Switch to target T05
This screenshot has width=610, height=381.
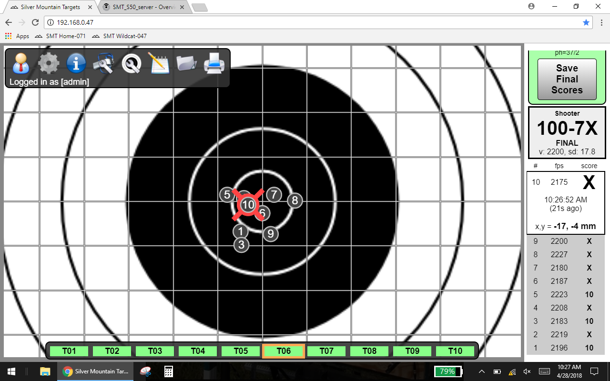[x=241, y=351]
